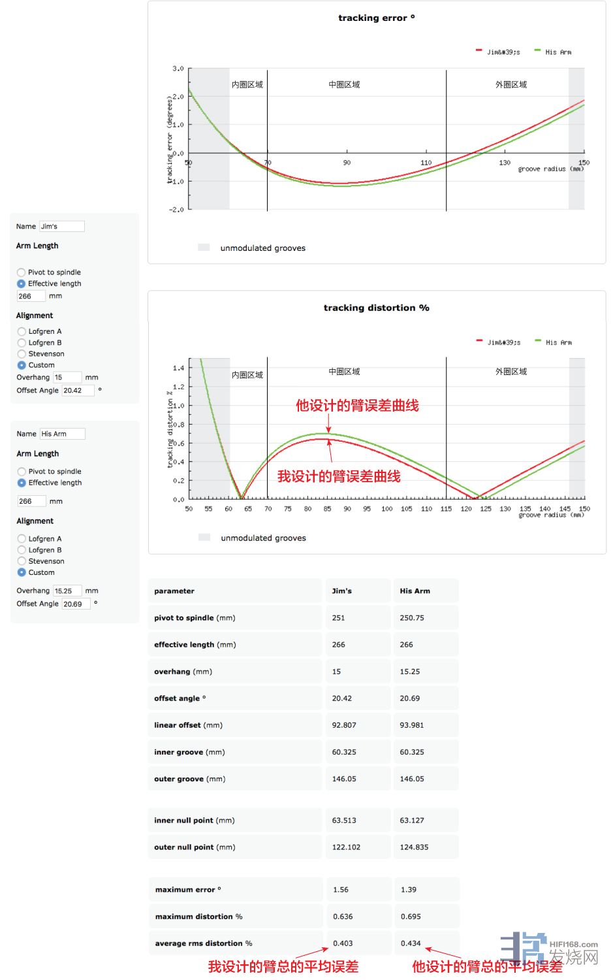
Task: Select Custom alignment for Jim's arm
Action: pyautogui.click(x=22, y=365)
